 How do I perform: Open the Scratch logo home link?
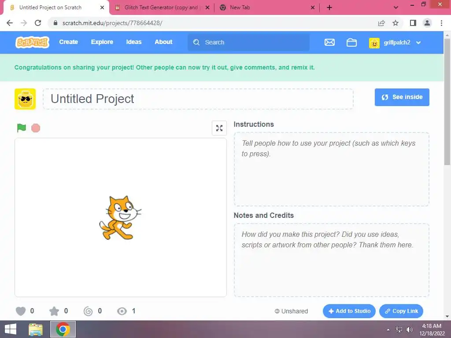tap(32, 42)
